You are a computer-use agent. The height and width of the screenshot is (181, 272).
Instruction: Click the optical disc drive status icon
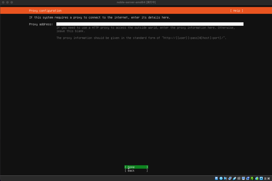pyautogui.click(x=221, y=178)
